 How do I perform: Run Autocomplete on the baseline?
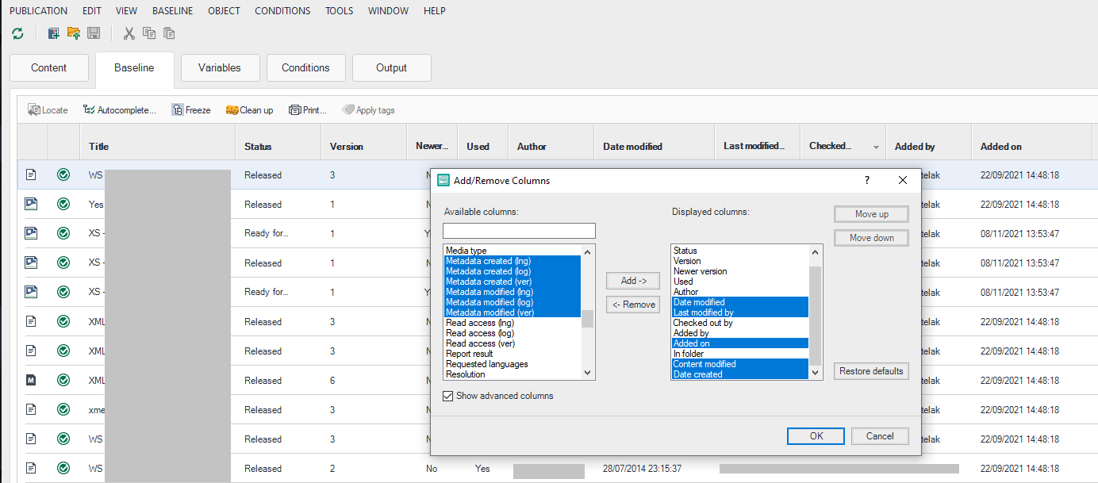tap(120, 110)
